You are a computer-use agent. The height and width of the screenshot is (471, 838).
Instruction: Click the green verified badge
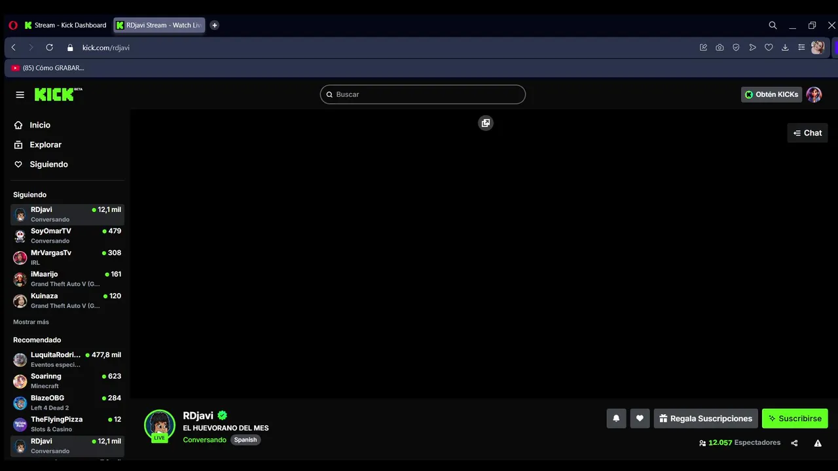[223, 415]
